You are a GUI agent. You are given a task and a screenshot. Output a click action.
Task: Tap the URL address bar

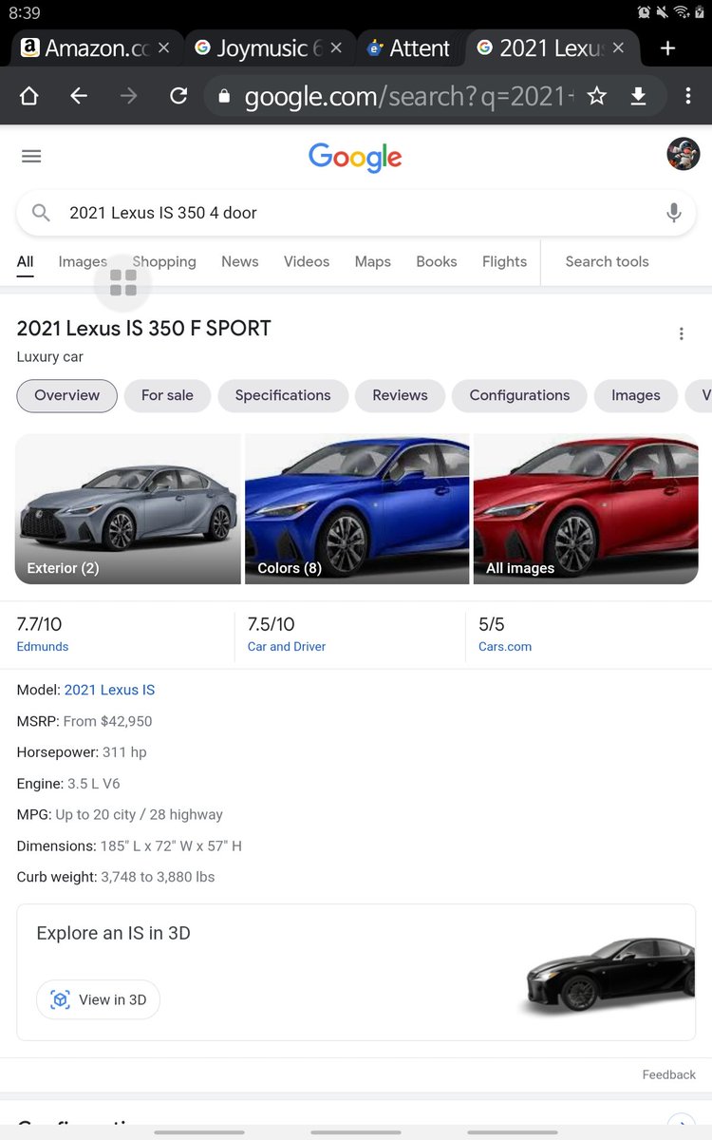pos(408,96)
